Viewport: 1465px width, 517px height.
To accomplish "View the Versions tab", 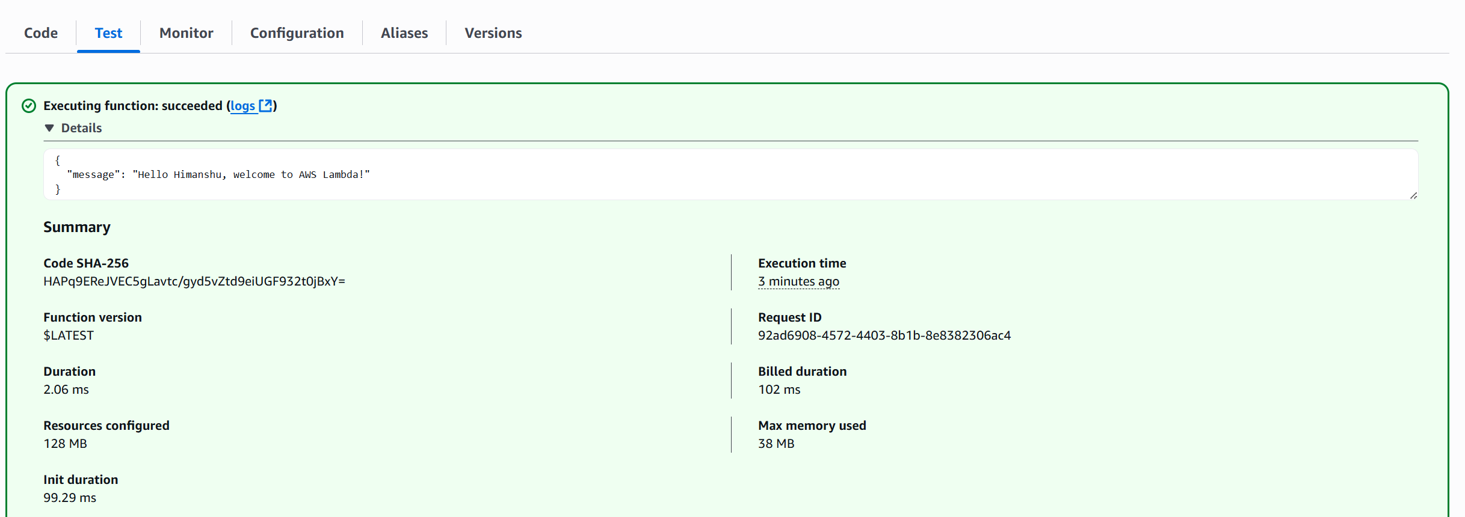I will tap(493, 33).
